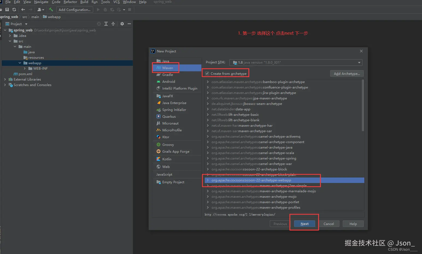This screenshot has width=422, height=254.
Task: Open the VCS menu
Action: [x=116, y=2]
